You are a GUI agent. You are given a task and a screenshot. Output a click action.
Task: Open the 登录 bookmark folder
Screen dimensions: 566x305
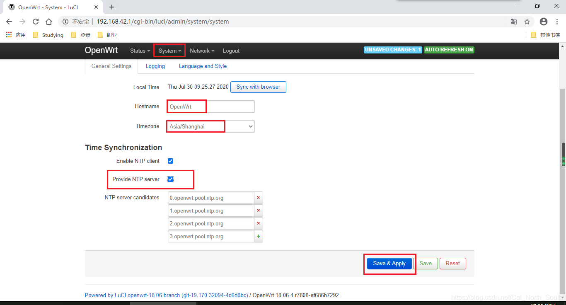81,35
